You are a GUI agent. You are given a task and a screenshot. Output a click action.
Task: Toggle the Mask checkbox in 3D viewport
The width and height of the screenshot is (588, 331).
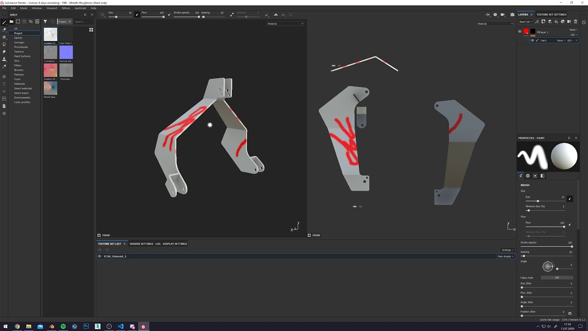99,235
